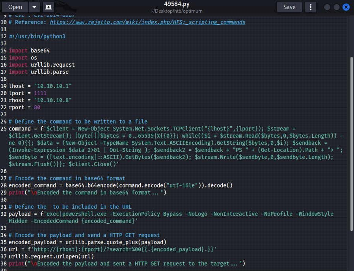Click on import urllib.parse line
Image resolution: width=354 pixels, height=271 pixels.
39,72
